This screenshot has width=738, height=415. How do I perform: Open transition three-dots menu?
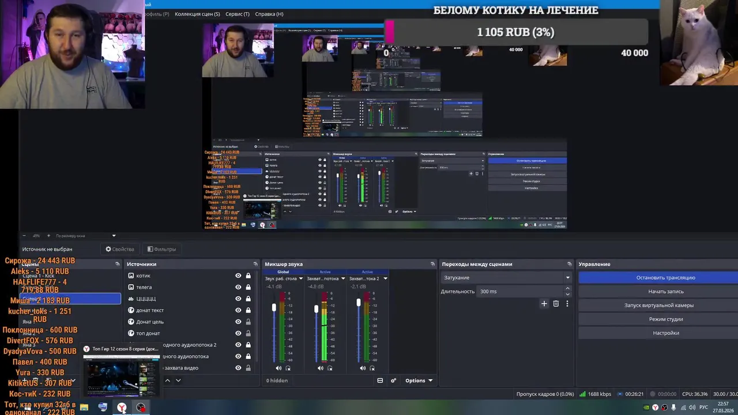pos(567,303)
